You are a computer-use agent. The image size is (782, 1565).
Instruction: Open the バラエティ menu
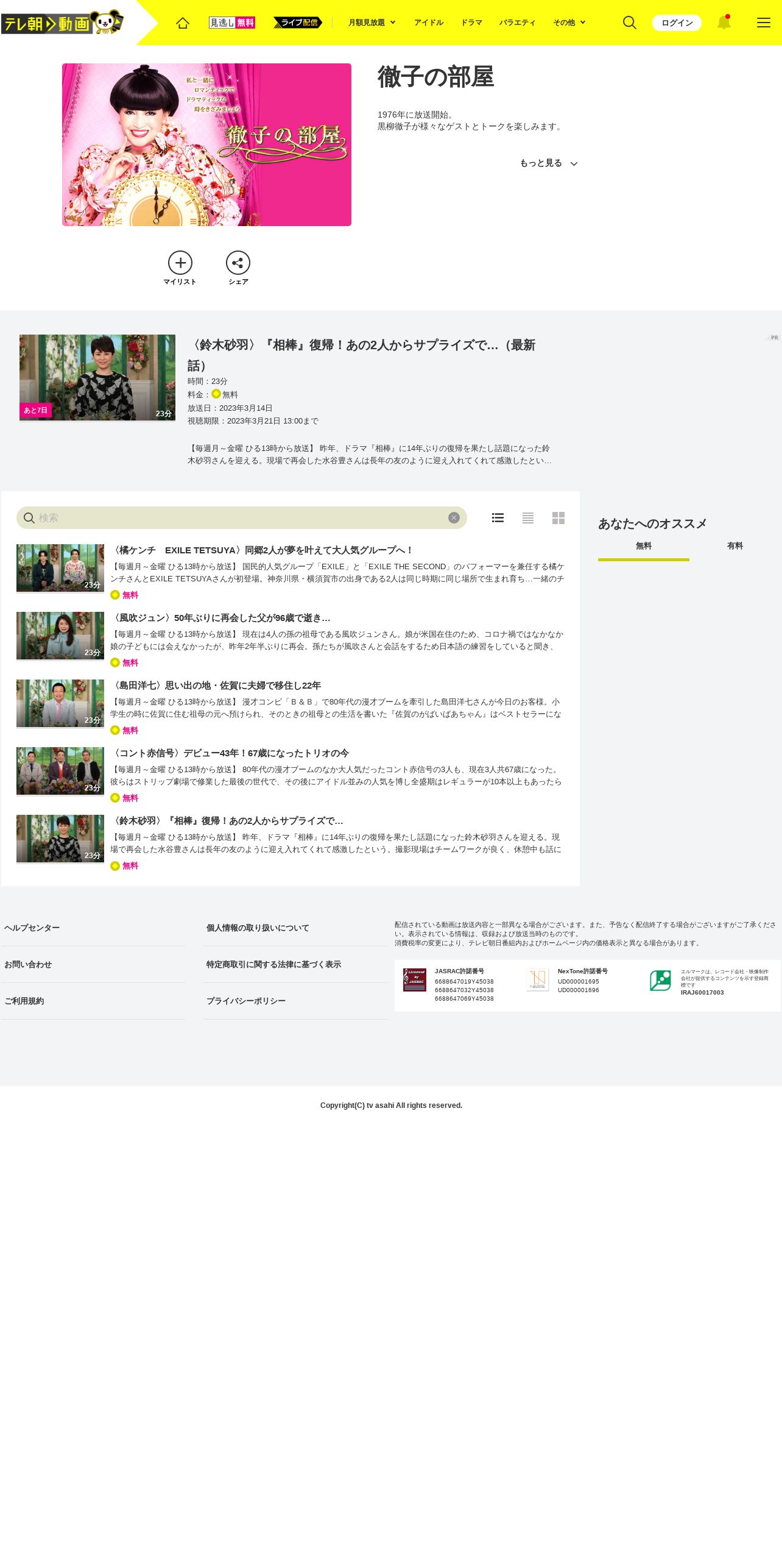518,23
